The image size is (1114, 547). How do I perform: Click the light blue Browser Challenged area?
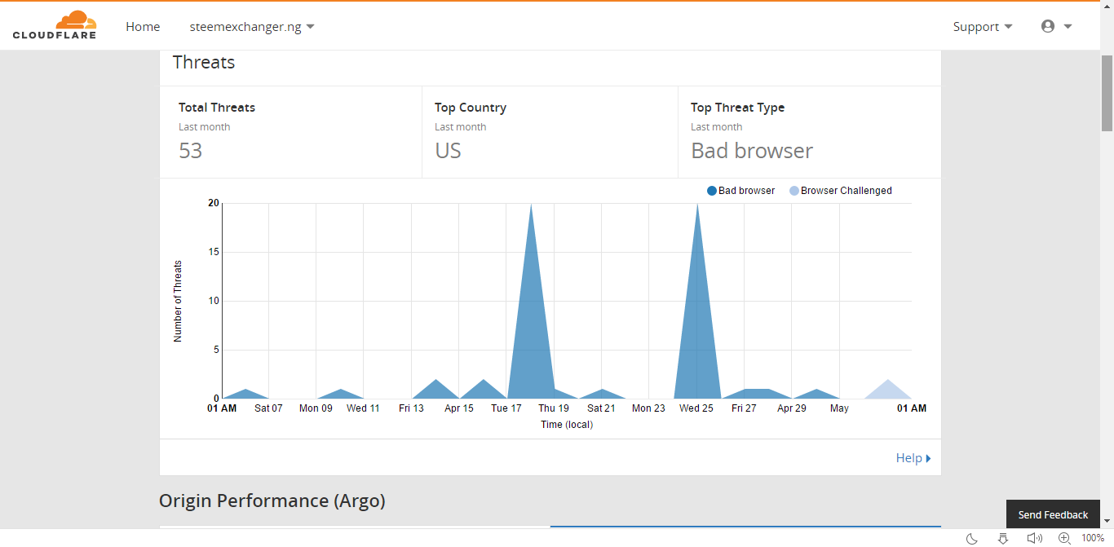[x=887, y=391]
